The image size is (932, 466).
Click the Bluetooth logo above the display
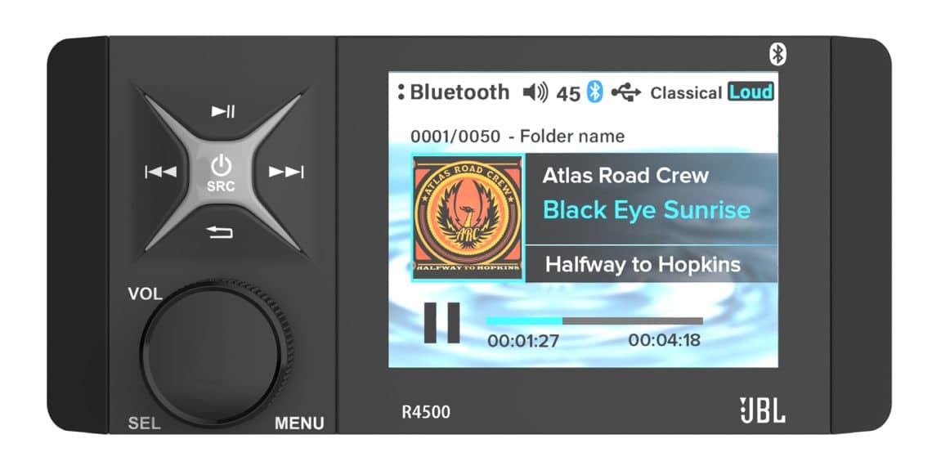777,54
